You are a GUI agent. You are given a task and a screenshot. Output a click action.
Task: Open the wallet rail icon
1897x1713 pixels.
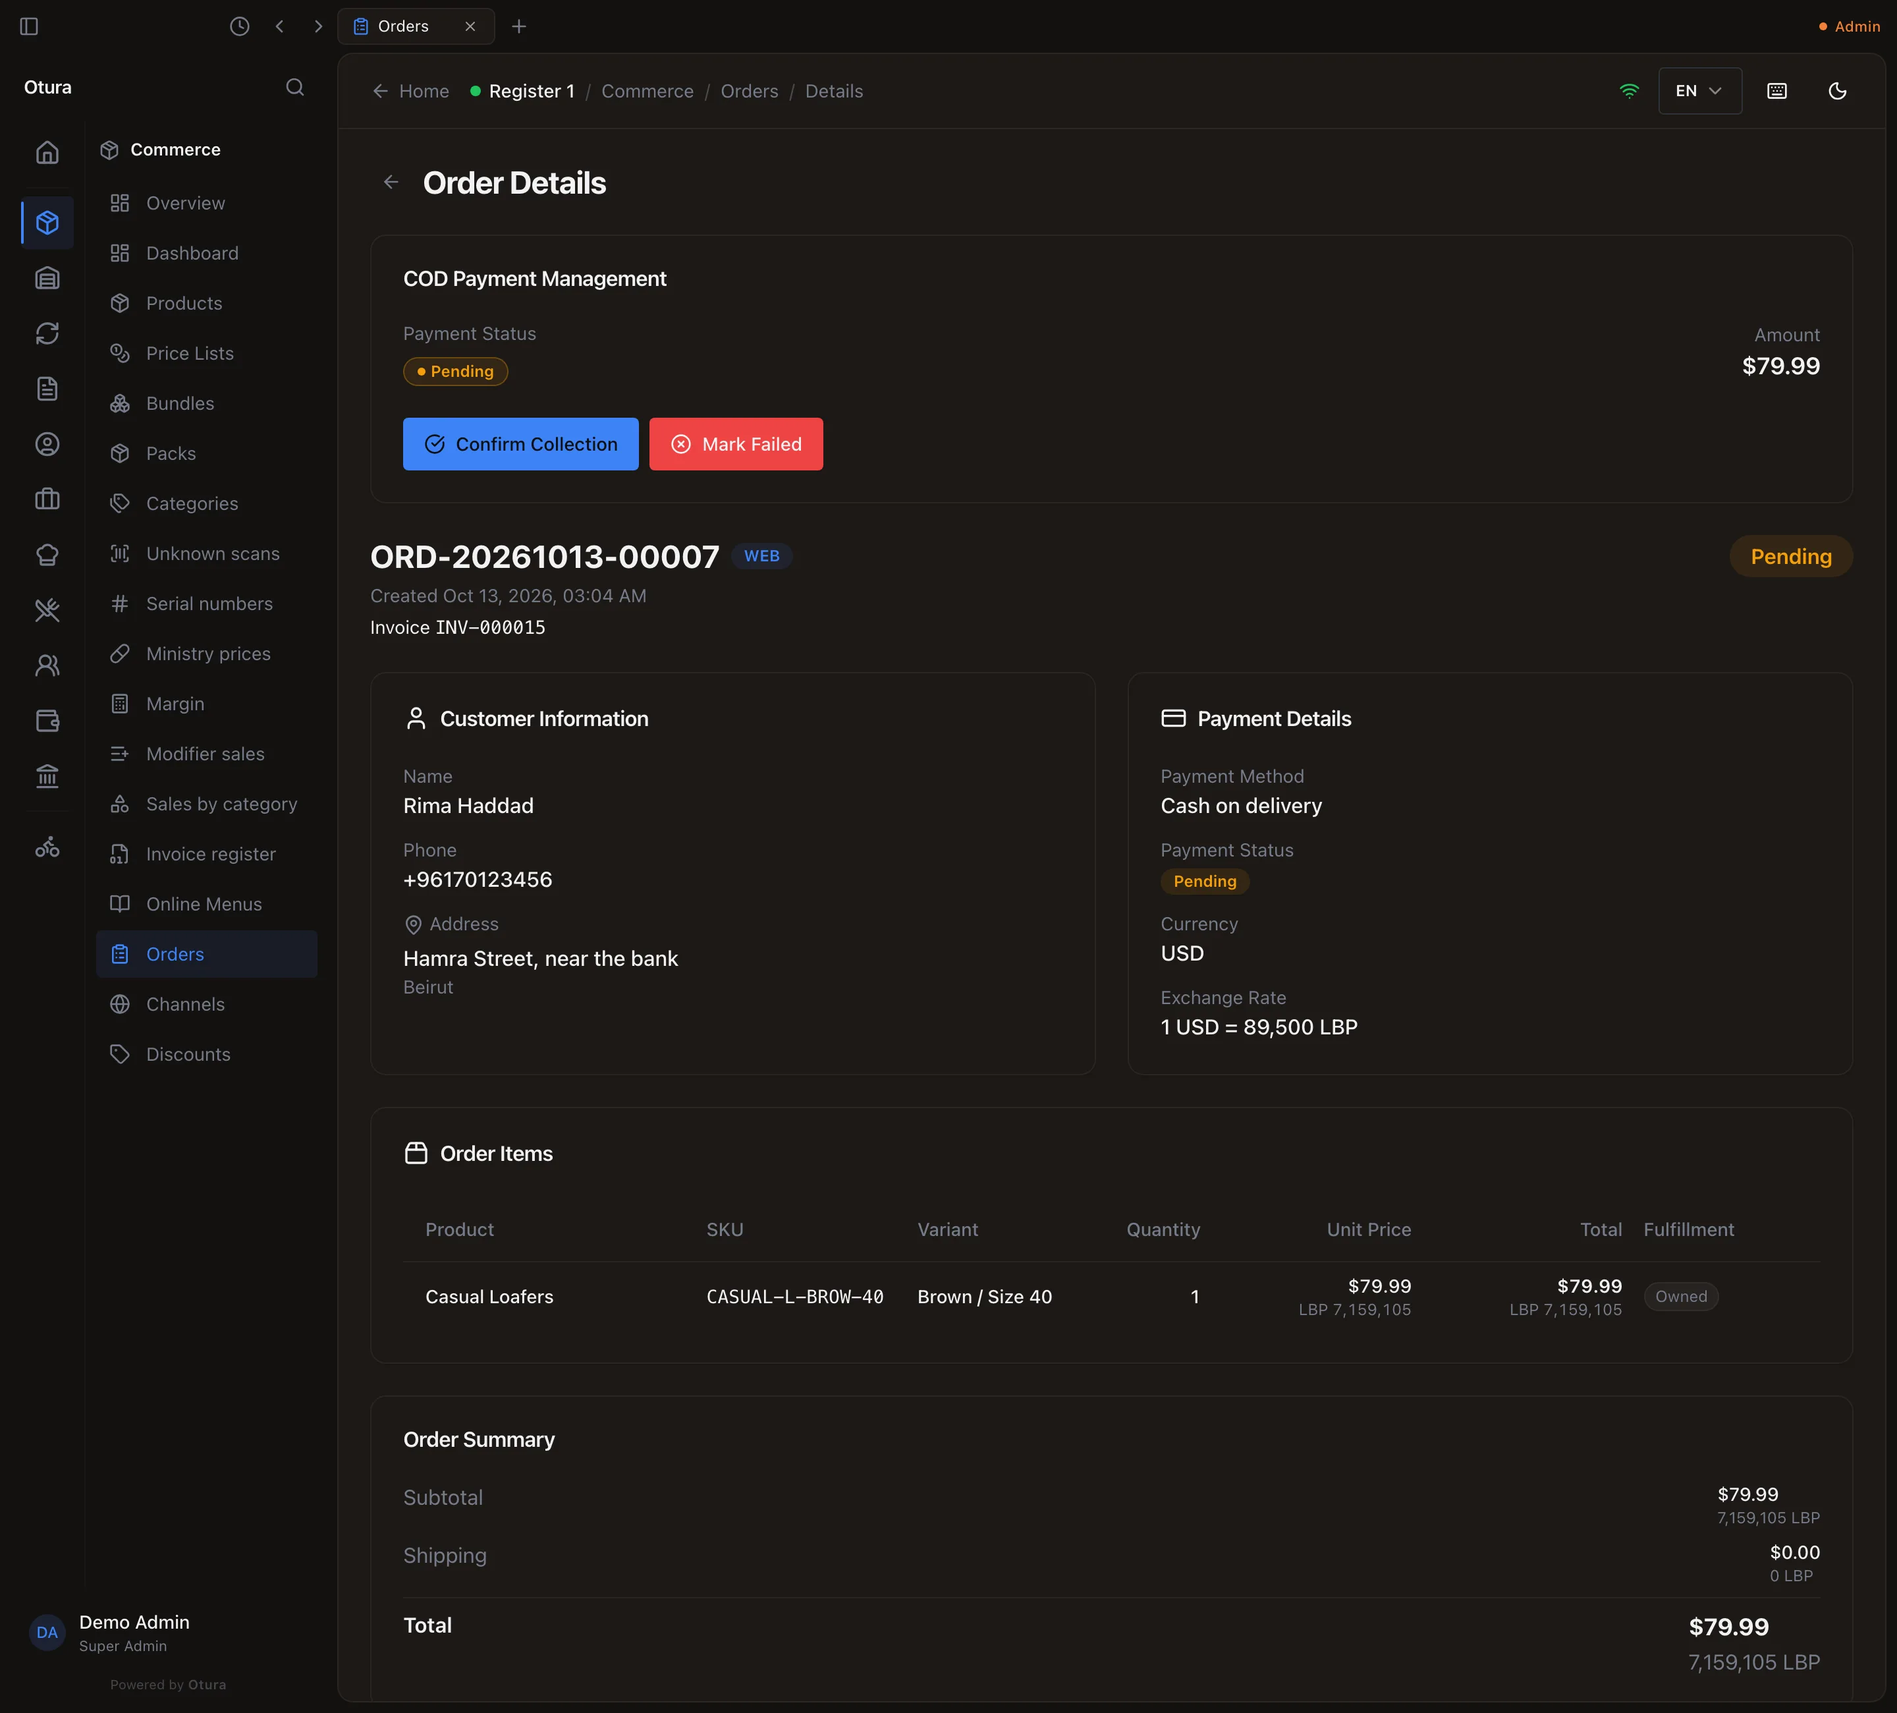point(47,721)
